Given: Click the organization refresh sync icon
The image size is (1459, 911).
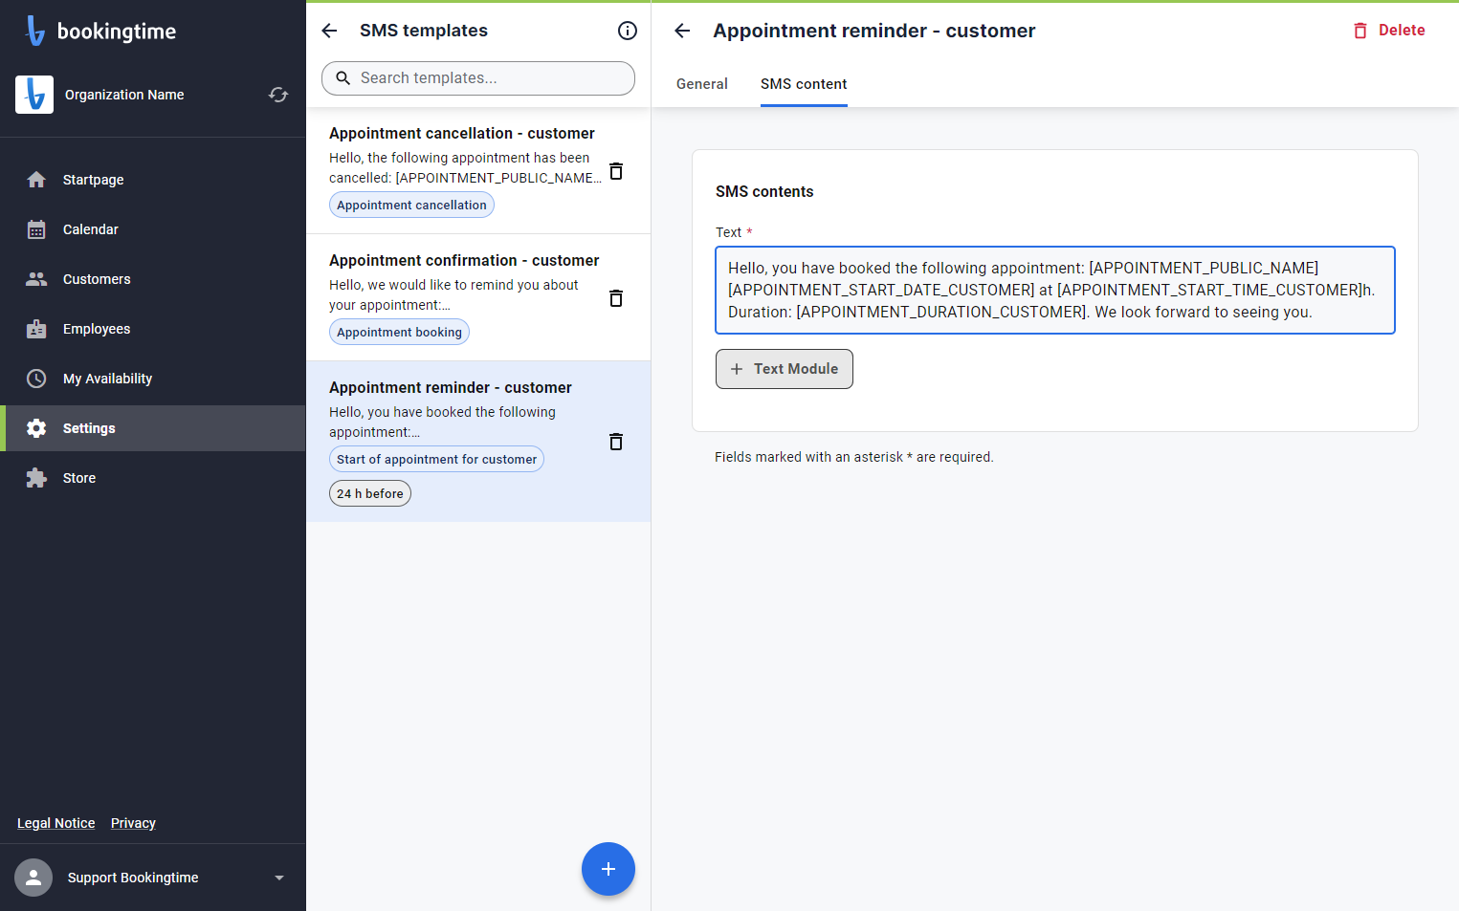Looking at the screenshot, I should 278,95.
